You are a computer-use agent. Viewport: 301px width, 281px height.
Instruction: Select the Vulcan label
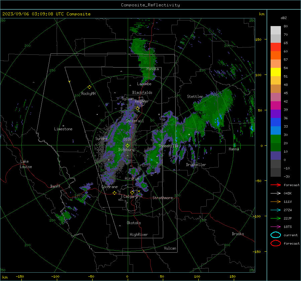click(170, 248)
